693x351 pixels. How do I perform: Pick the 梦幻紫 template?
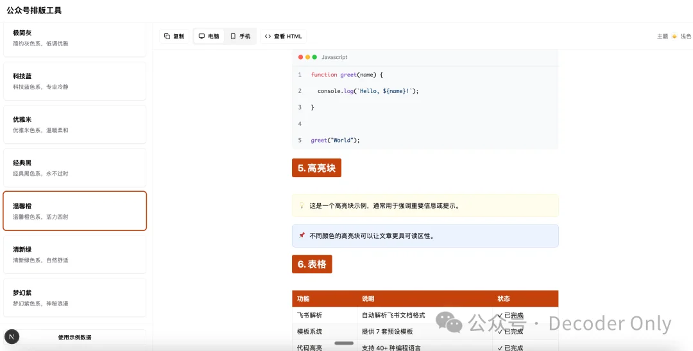point(74,298)
